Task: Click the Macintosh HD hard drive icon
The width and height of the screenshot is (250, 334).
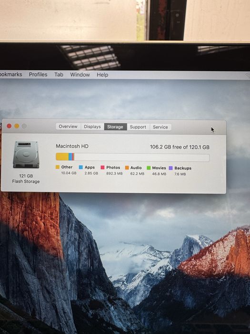Action: (26, 155)
